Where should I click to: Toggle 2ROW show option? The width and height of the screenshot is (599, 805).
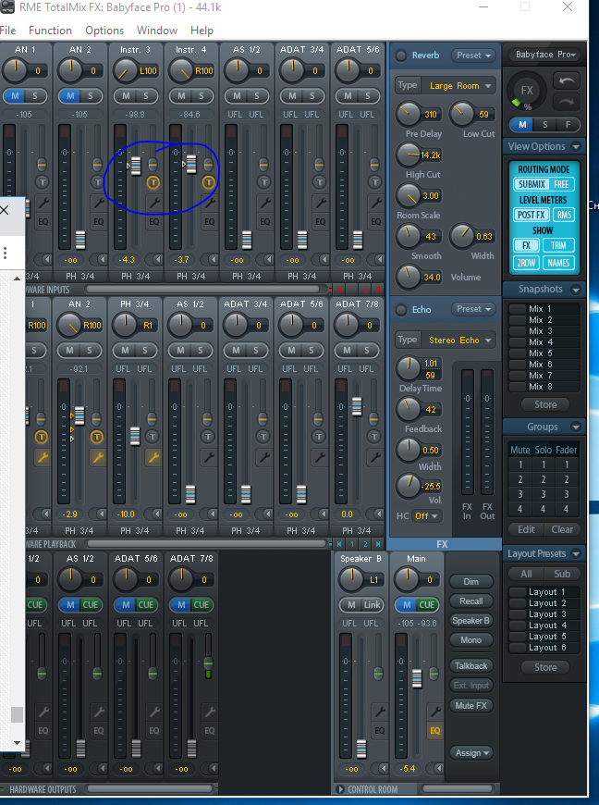[526, 263]
